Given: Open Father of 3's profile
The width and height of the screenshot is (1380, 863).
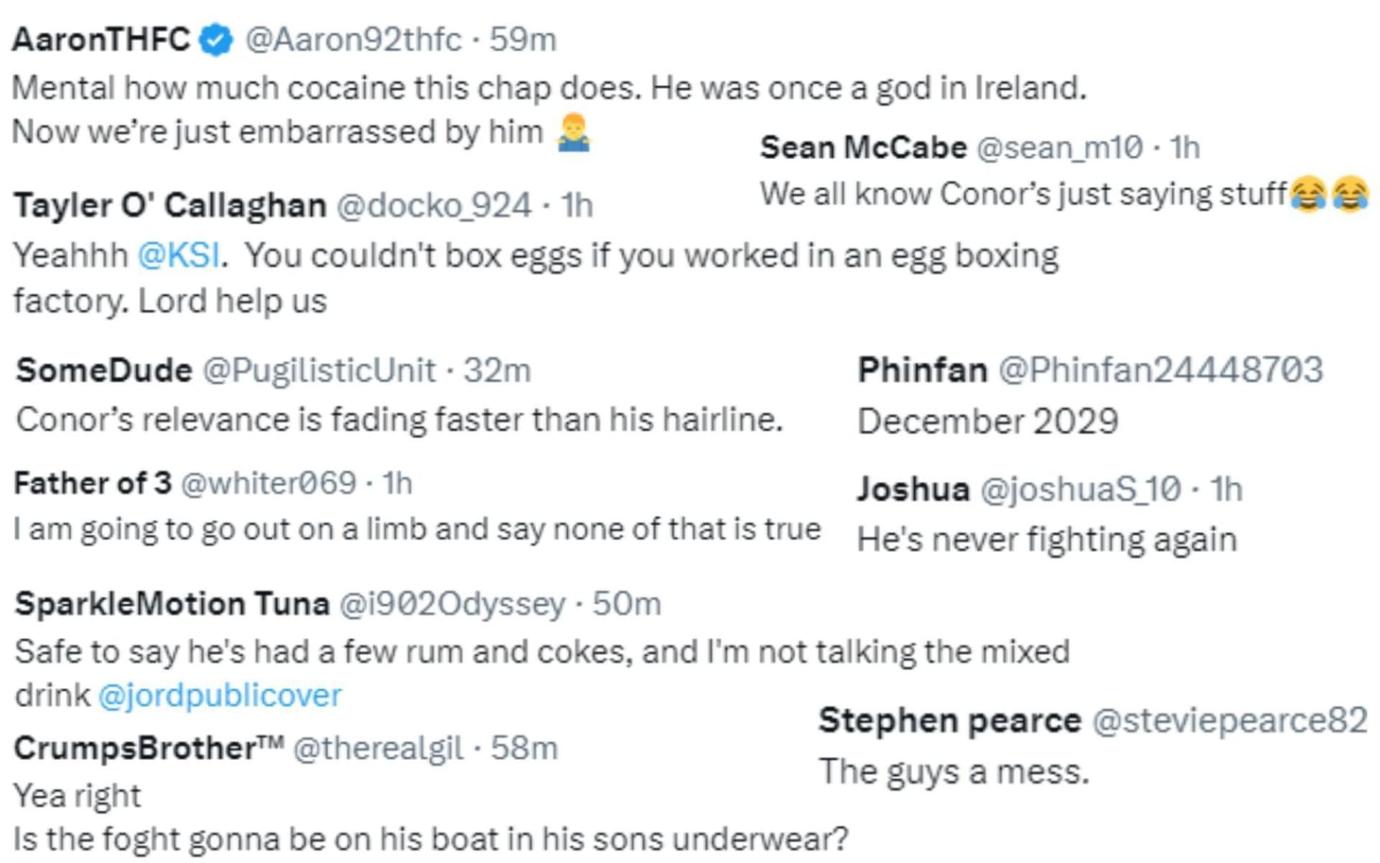Looking at the screenshot, I should [93, 483].
